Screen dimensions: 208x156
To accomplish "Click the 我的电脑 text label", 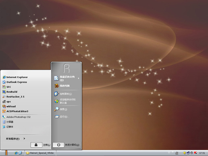I will coord(64,86).
